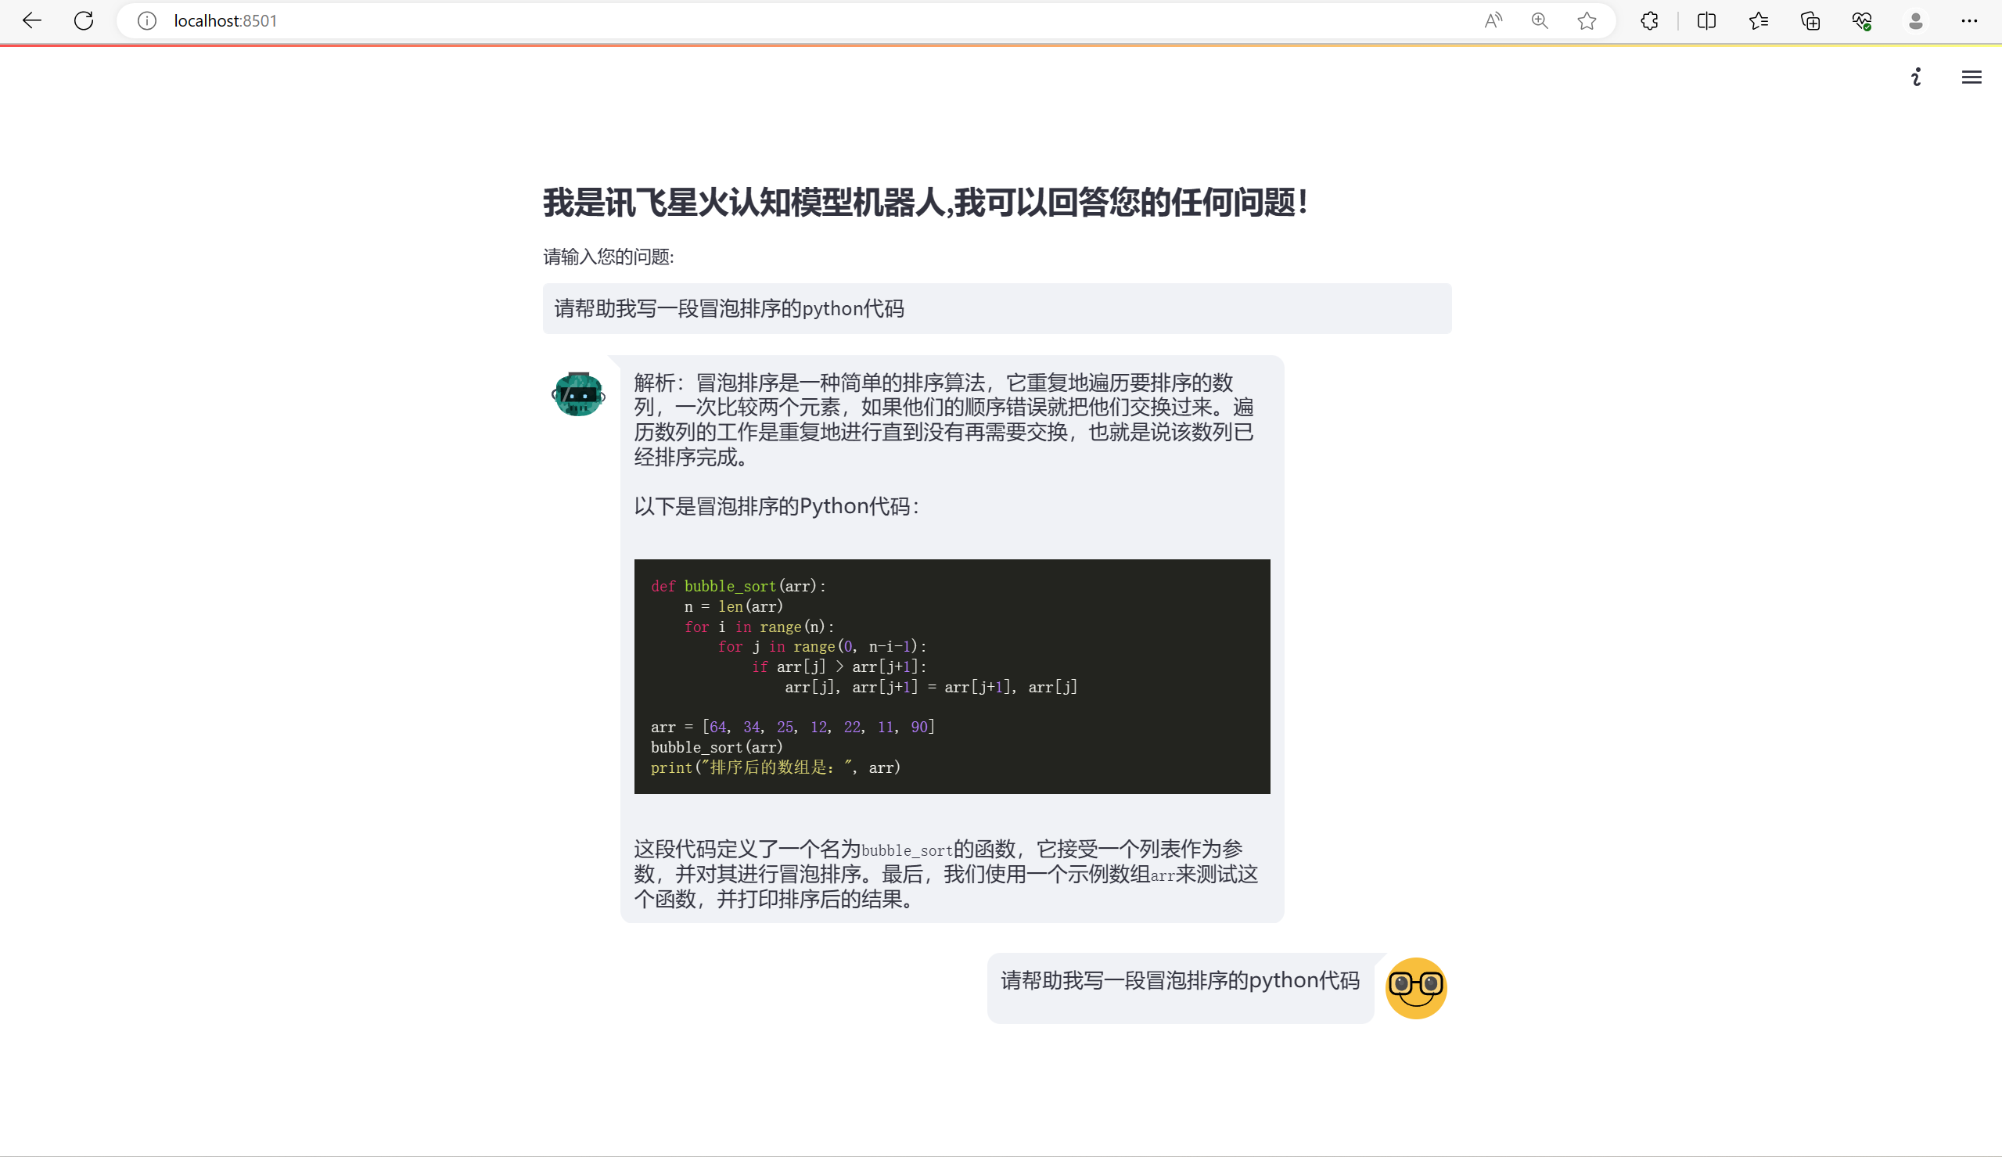Click the emoji avatar beside the user message

pos(1416,987)
